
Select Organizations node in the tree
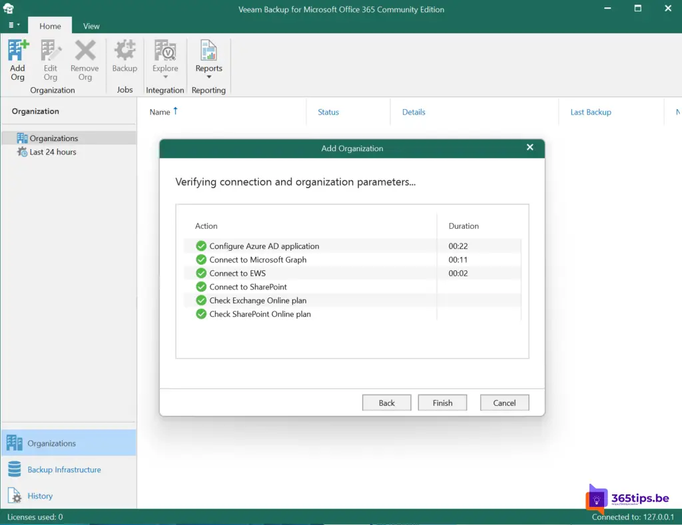(x=53, y=138)
